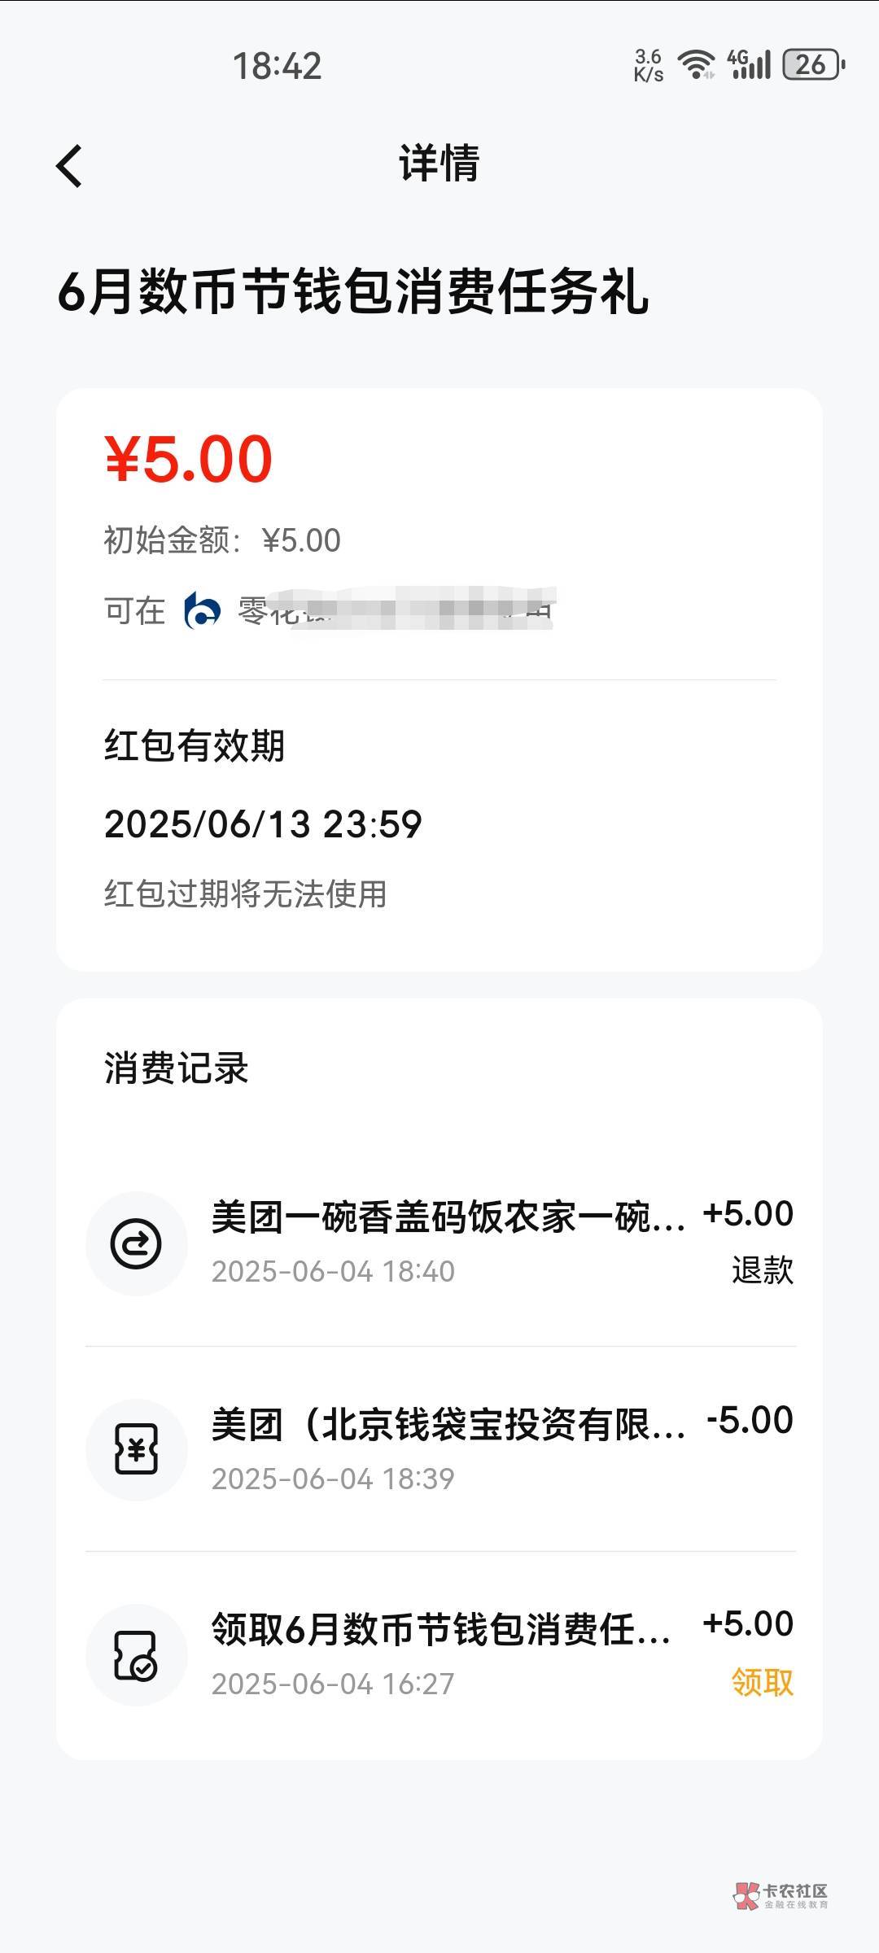
Task: Tap the -5.00 payment amount
Action: (x=750, y=1421)
